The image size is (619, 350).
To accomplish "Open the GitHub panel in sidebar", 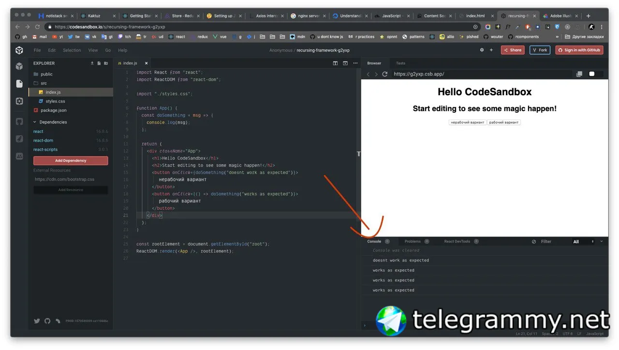I will (19, 121).
